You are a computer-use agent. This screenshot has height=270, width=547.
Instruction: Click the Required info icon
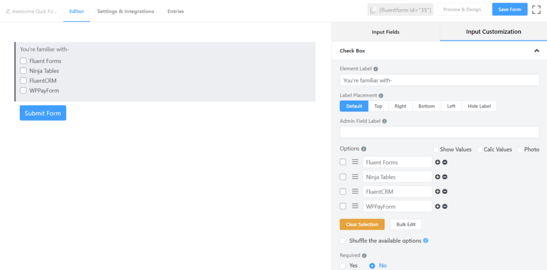pos(364,256)
